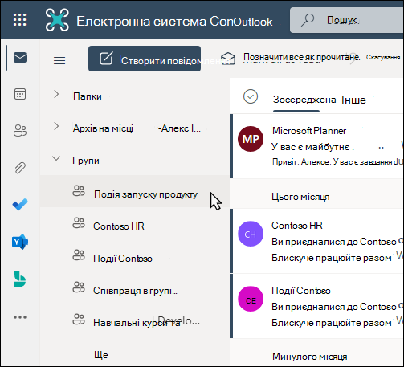Toggle the select-all messages circle checkbox
The height and width of the screenshot is (367, 404).
click(251, 96)
